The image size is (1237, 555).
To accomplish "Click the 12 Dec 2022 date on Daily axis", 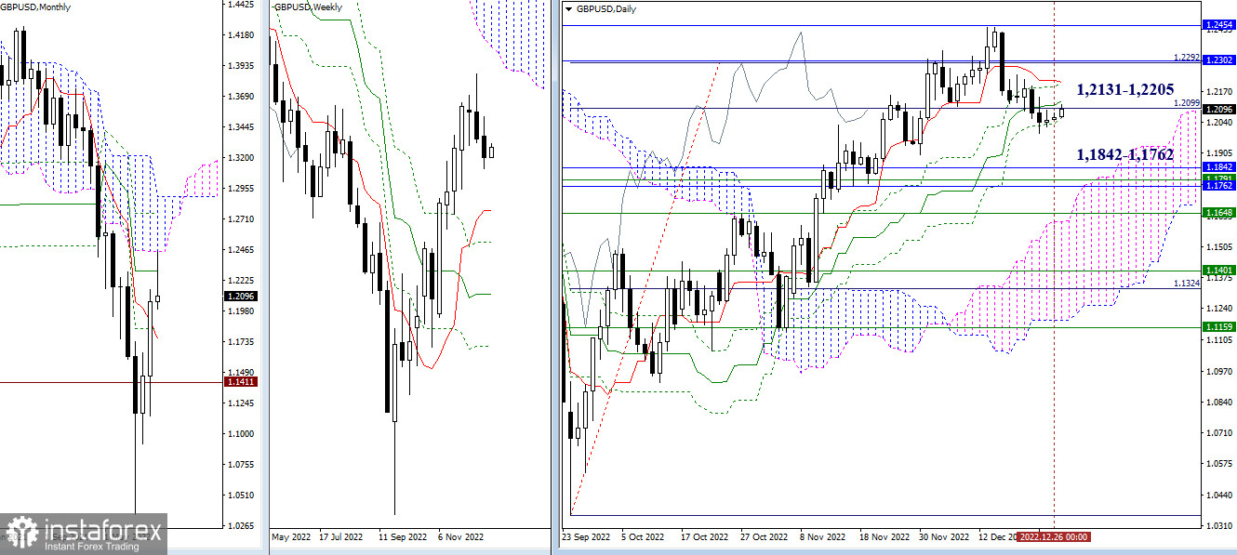I will [x=996, y=537].
